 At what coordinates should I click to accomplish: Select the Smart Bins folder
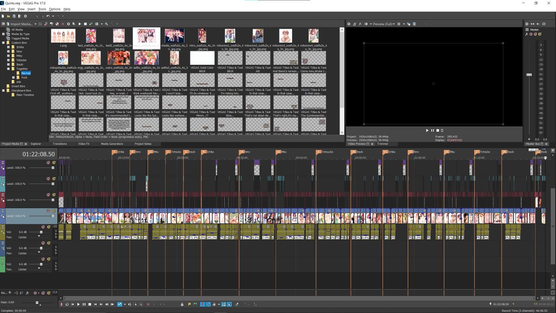[x=19, y=86]
